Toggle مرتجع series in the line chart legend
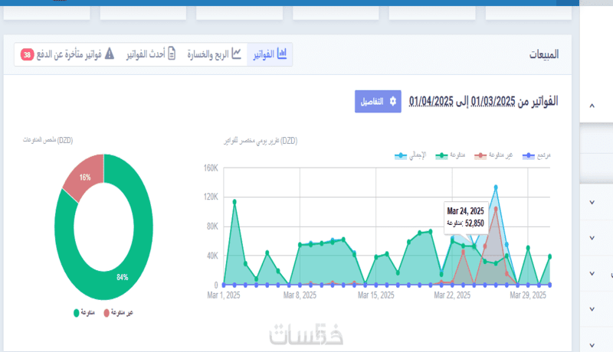613x352 pixels. [536, 155]
